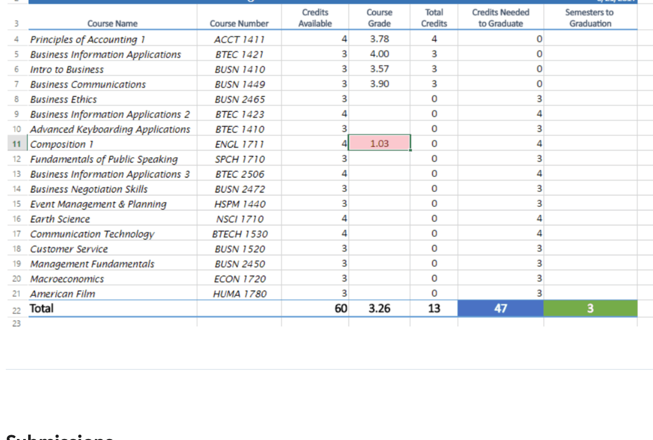Click course number ENGL 1711

point(239,144)
